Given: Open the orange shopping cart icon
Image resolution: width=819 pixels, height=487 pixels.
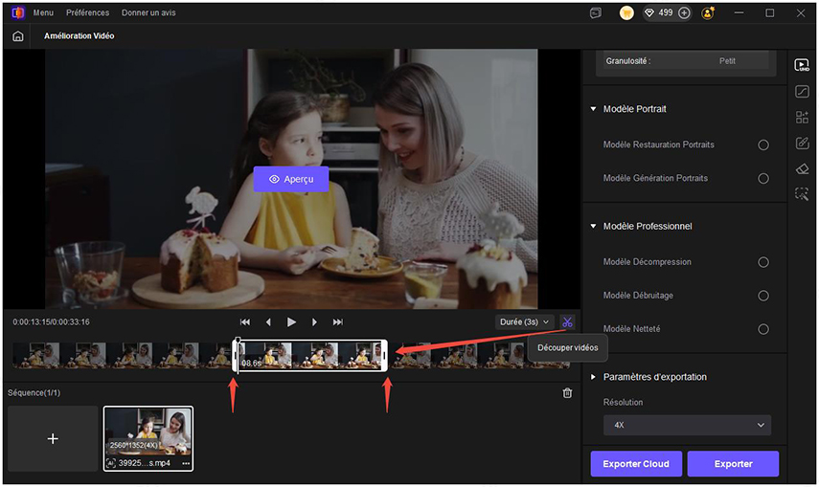Looking at the screenshot, I should tap(626, 13).
